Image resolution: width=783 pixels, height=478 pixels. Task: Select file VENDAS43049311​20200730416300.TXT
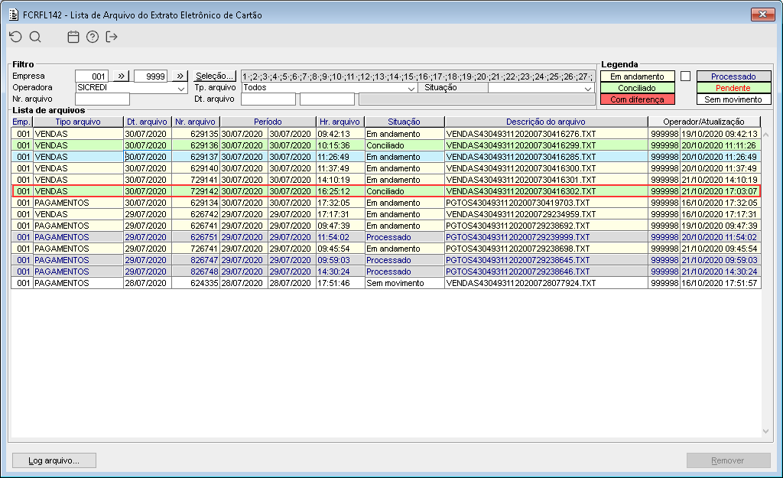point(385,168)
